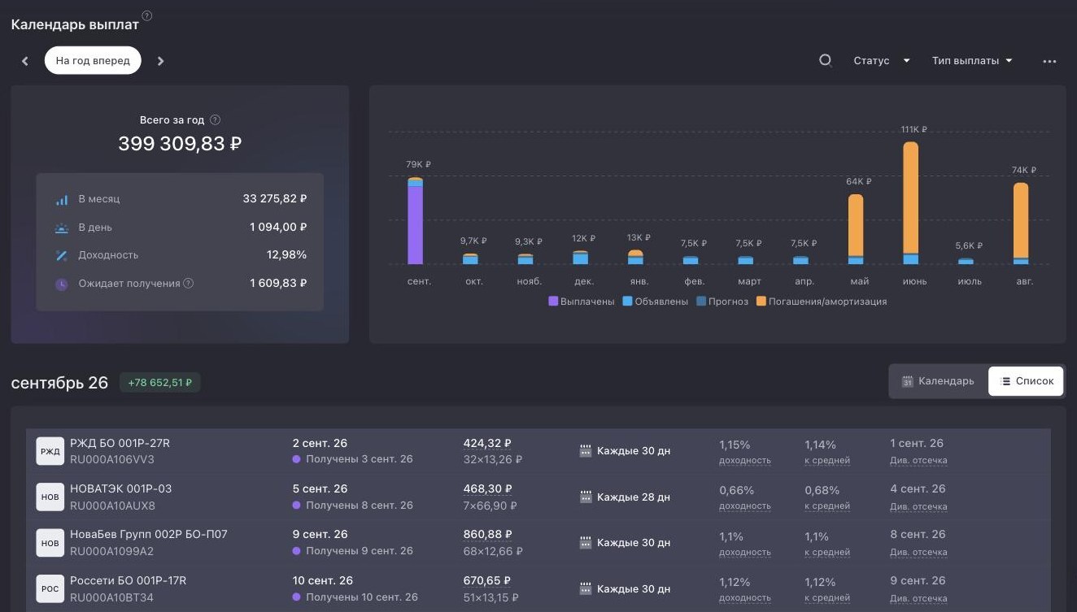The height and width of the screenshot is (612, 1077).
Task: Go to next period with right arrow
Action: 160,61
